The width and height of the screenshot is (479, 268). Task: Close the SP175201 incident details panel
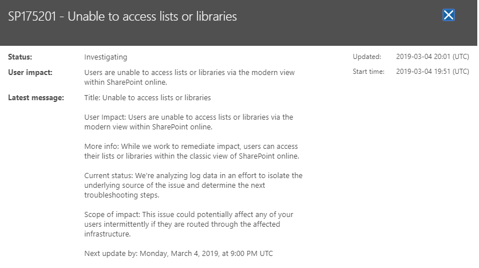point(449,15)
